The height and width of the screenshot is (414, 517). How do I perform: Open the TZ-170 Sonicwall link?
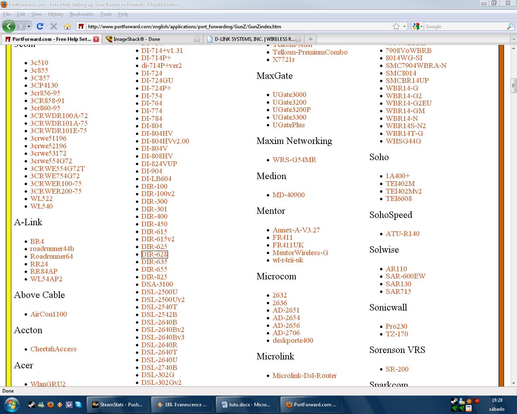click(397, 334)
